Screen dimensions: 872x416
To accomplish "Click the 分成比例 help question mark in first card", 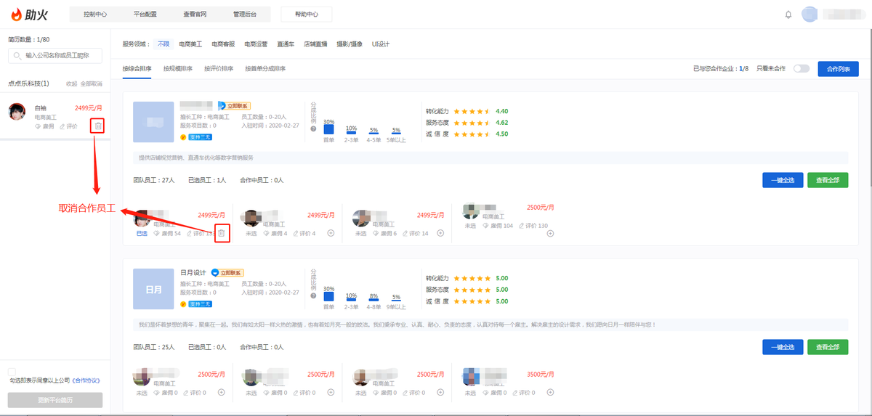I will [313, 129].
